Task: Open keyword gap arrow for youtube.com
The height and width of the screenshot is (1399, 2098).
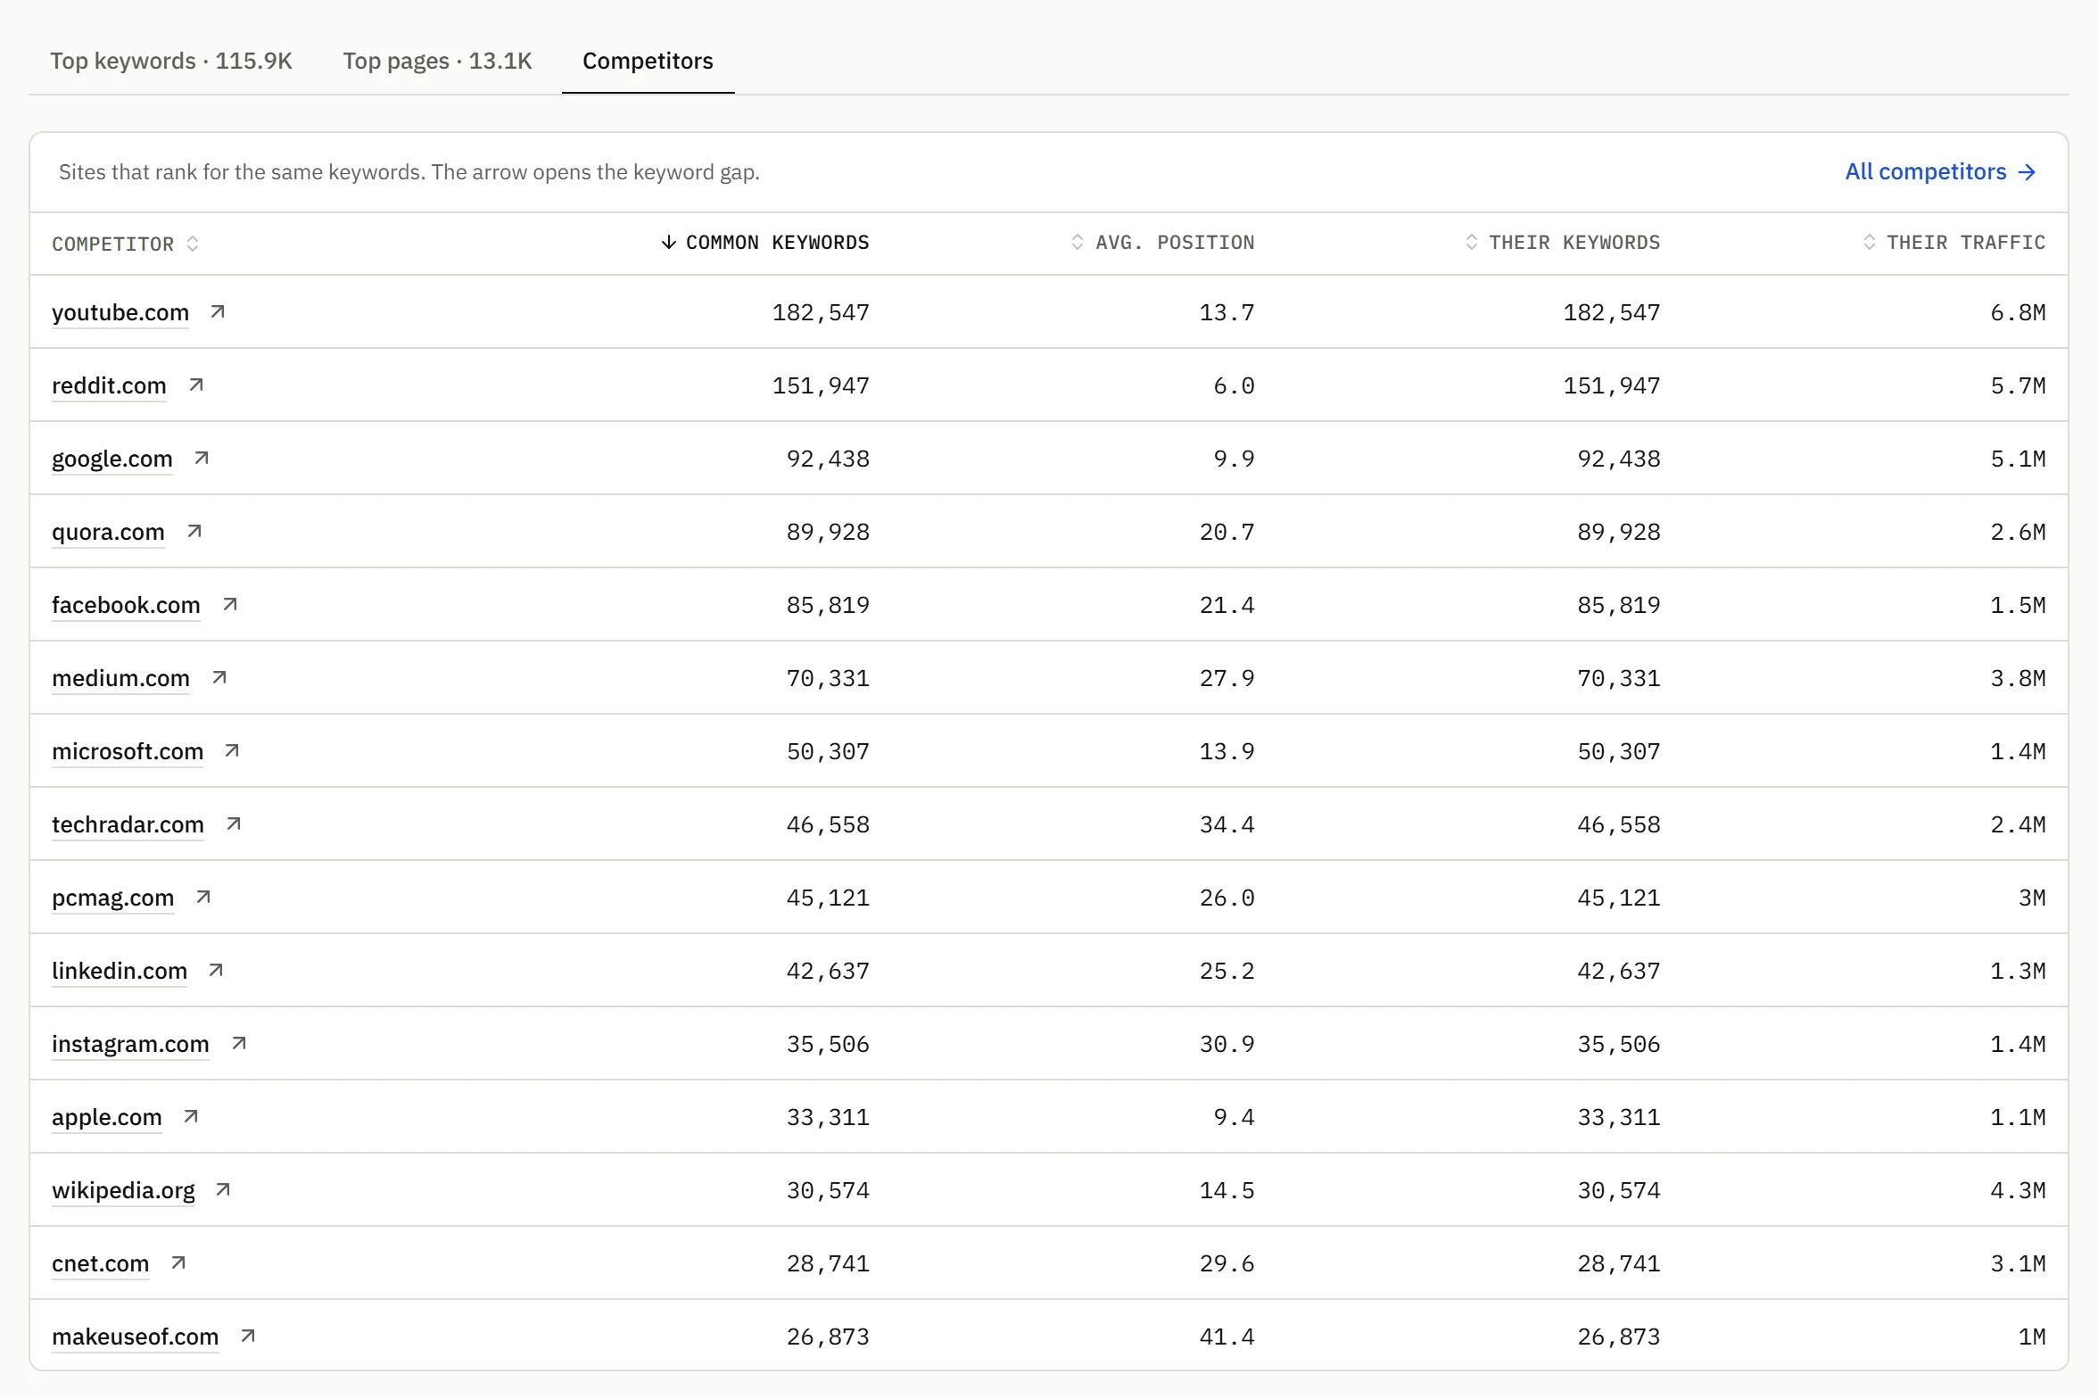Action: tap(218, 311)
